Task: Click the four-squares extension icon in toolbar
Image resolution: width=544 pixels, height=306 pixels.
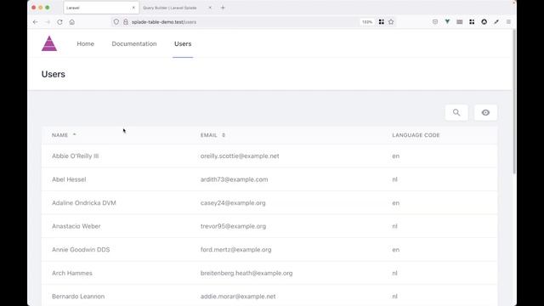Action: pyautogui.click(x=472, y=22)
